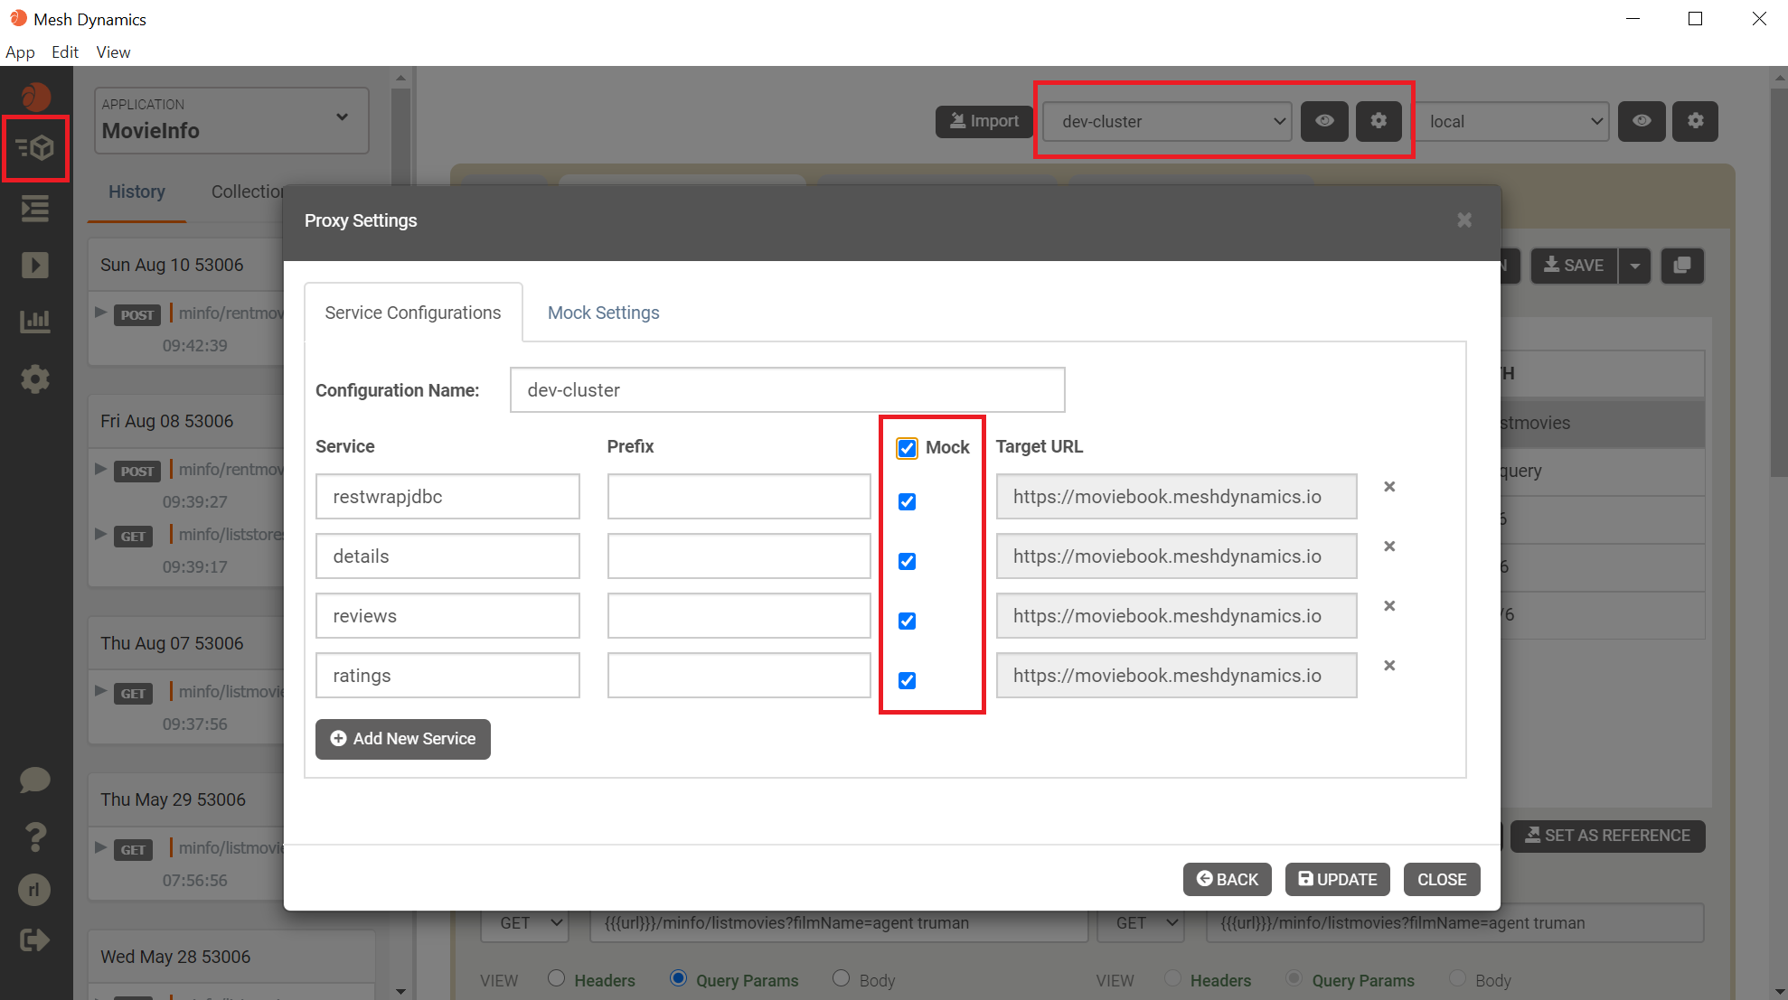This screenshot has width=1788, height=1000.
Task: Close the Proxy Settings dialog with X
Action: (1464, 220)
